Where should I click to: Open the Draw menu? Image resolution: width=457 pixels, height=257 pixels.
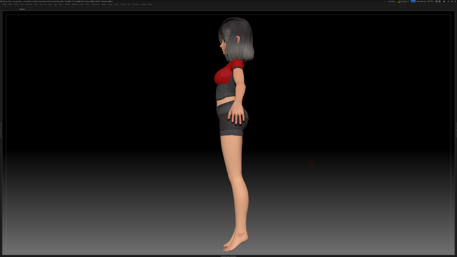point(36,5)
